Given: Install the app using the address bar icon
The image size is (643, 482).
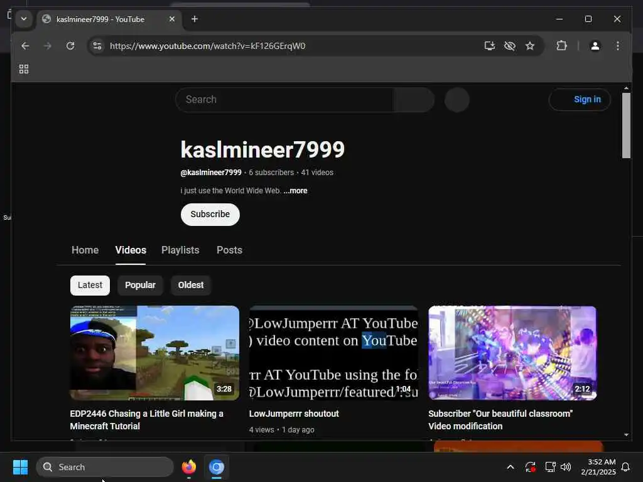Looking at the screenshot, I should point(489,46).
